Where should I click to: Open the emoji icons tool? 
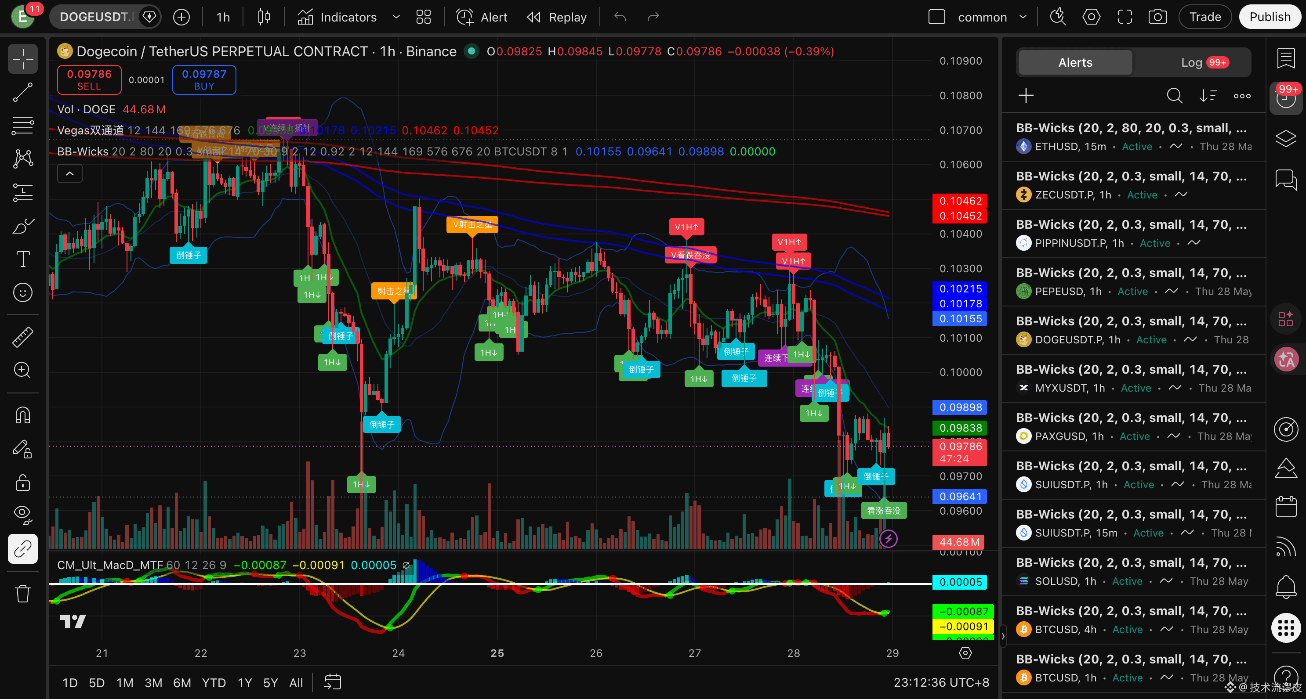point(23,293)
